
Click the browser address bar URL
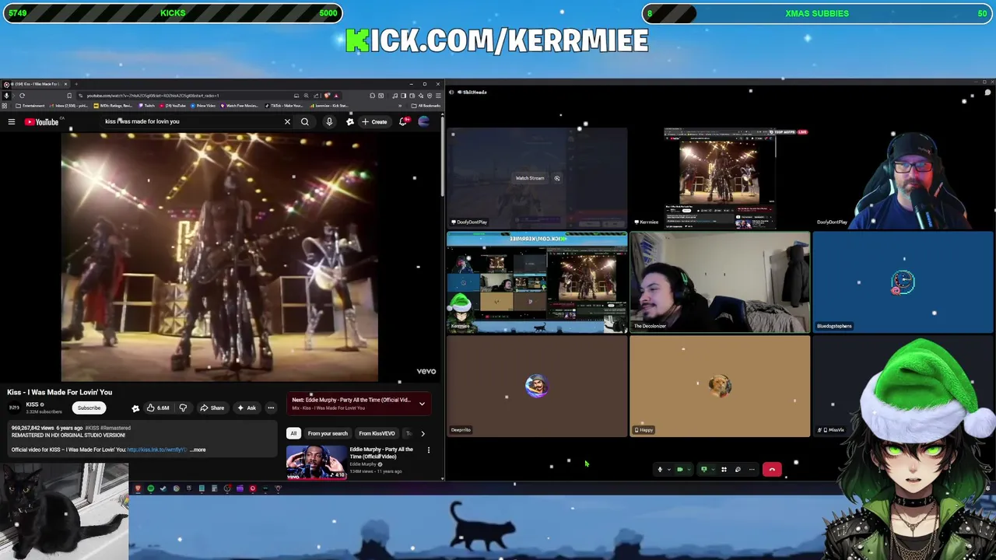(x=152, y=96)
